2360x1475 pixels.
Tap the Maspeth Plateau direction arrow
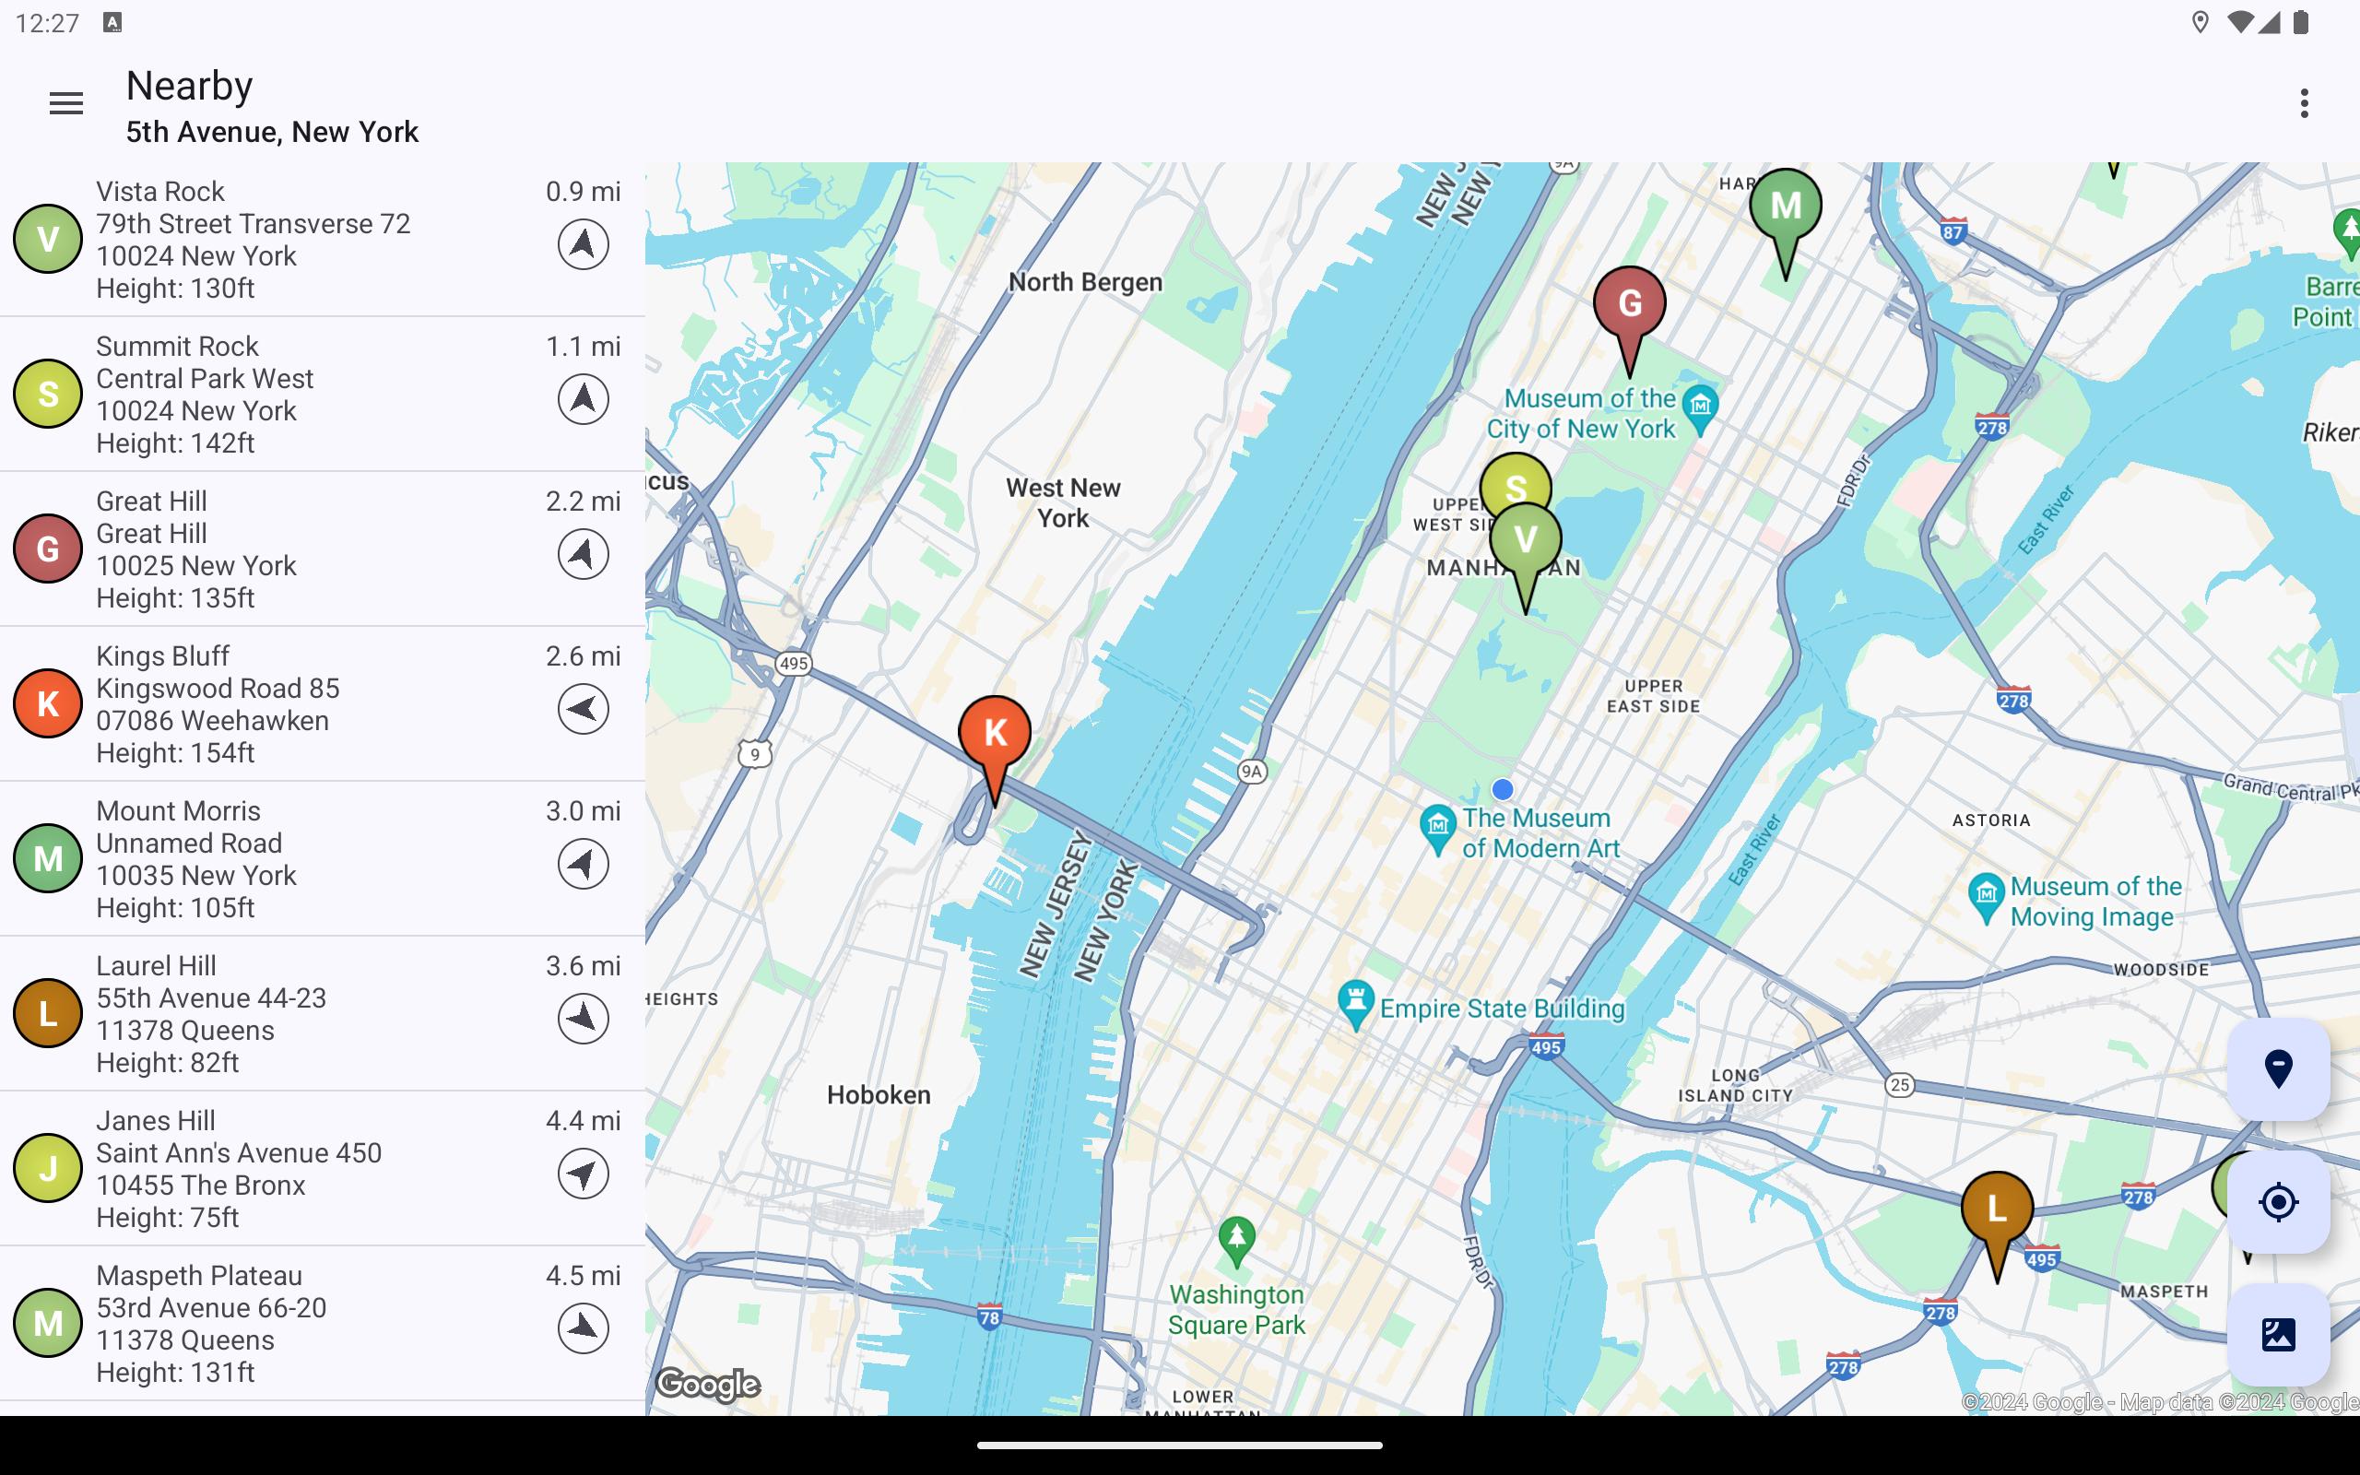[584, 1328]
